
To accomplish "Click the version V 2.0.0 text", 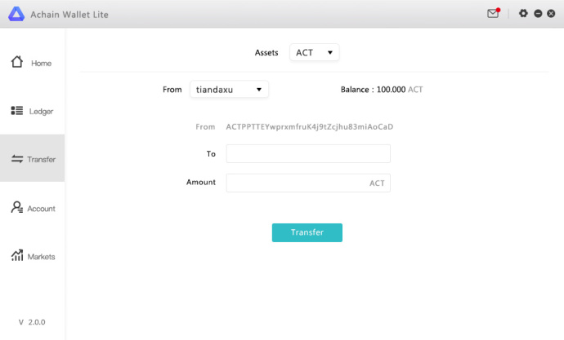I will [x=32, y=322].
